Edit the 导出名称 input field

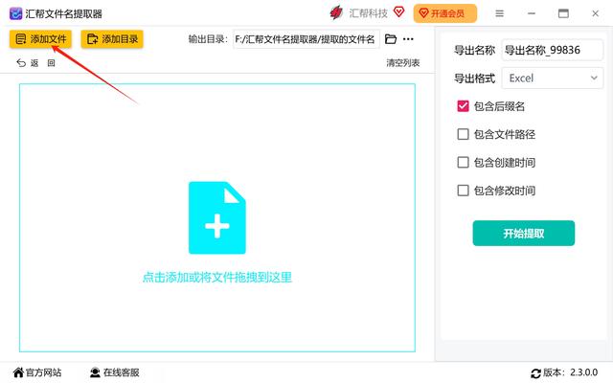click(x=552, y=50)
